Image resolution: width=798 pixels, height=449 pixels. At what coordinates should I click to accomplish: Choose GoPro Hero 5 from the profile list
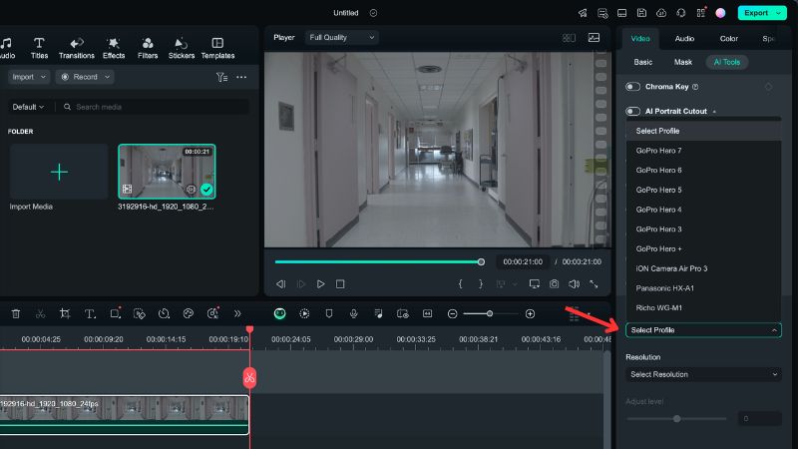[703, 190]
